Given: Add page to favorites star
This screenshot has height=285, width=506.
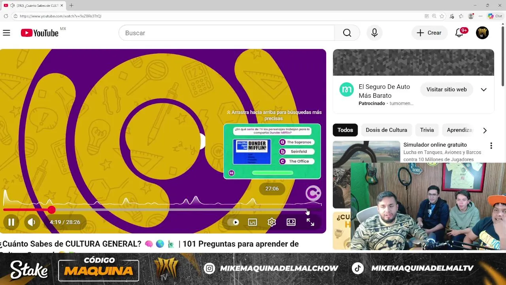Looking at the screenshot, I should (x=442, y=16).
